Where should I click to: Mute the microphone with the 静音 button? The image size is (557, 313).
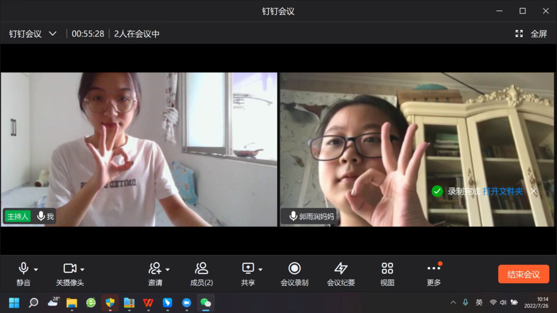(23, 274)
